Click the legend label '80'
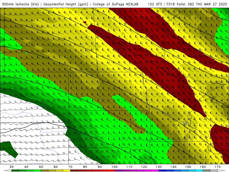This screenshot has width=229, height=172. point(85,167)
